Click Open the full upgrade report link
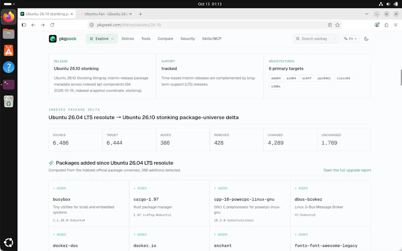This screenshot has height=251, width=402. tap(347, 170)
